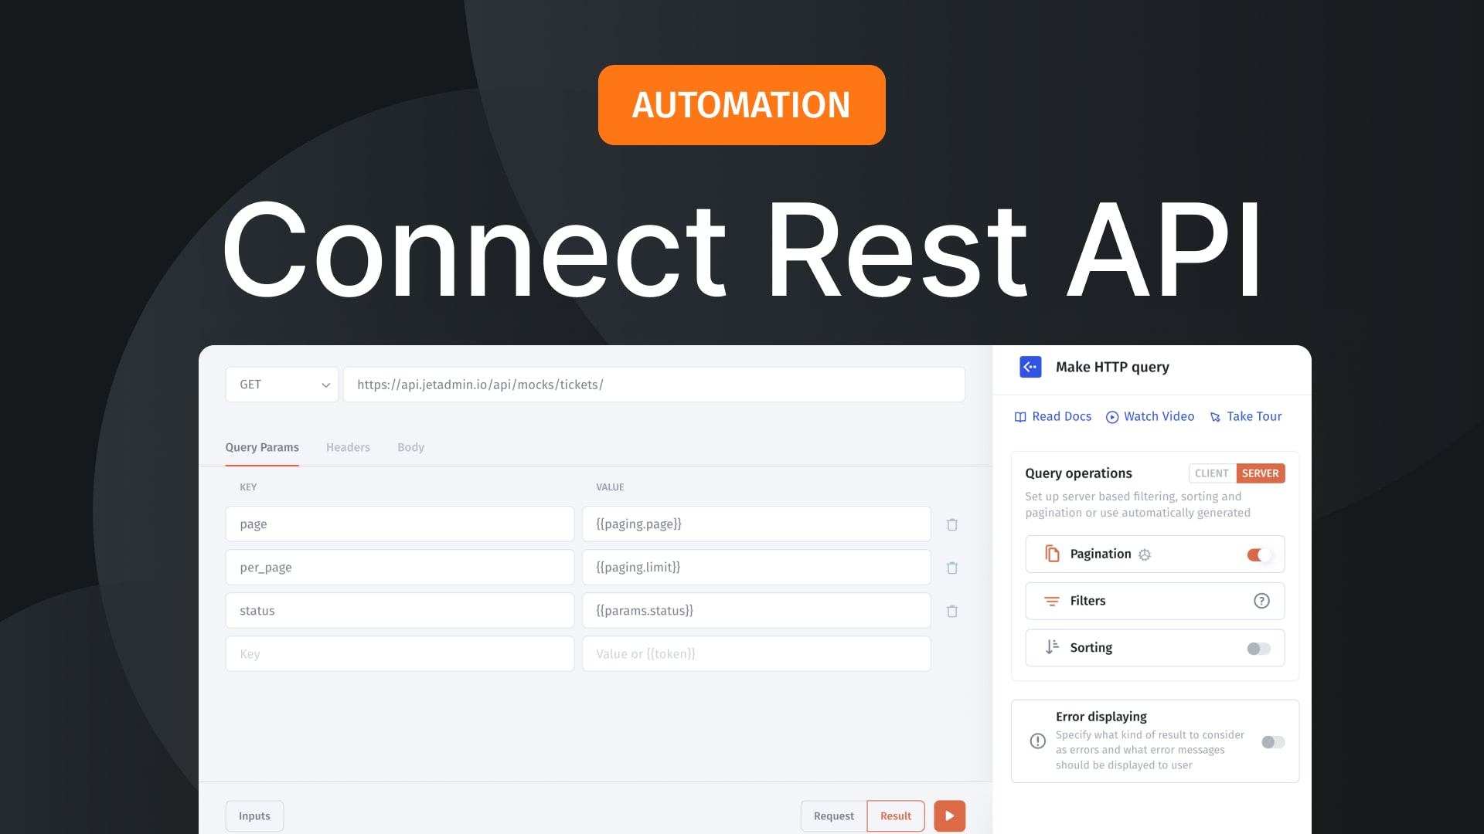Delete the status query parameter row

[951, 611]
